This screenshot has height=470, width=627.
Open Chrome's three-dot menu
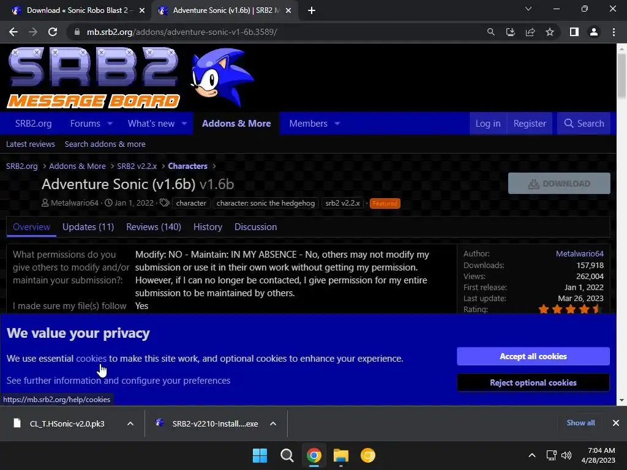614,32
